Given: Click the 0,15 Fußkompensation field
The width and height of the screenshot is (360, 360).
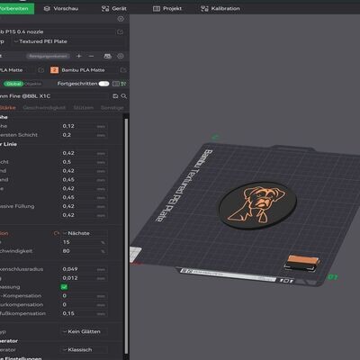Looking at the screenshot, I should pos(84,313).
